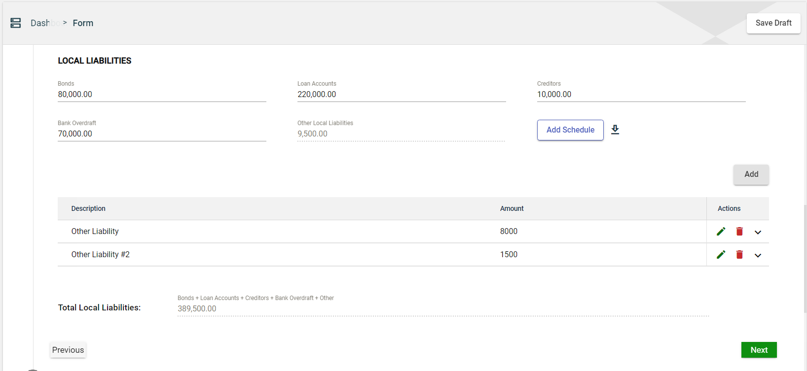The height and width of the screenshot is (371, 807).
Task: Click the Total Local Liabilities value field
Action: point(442,309)
